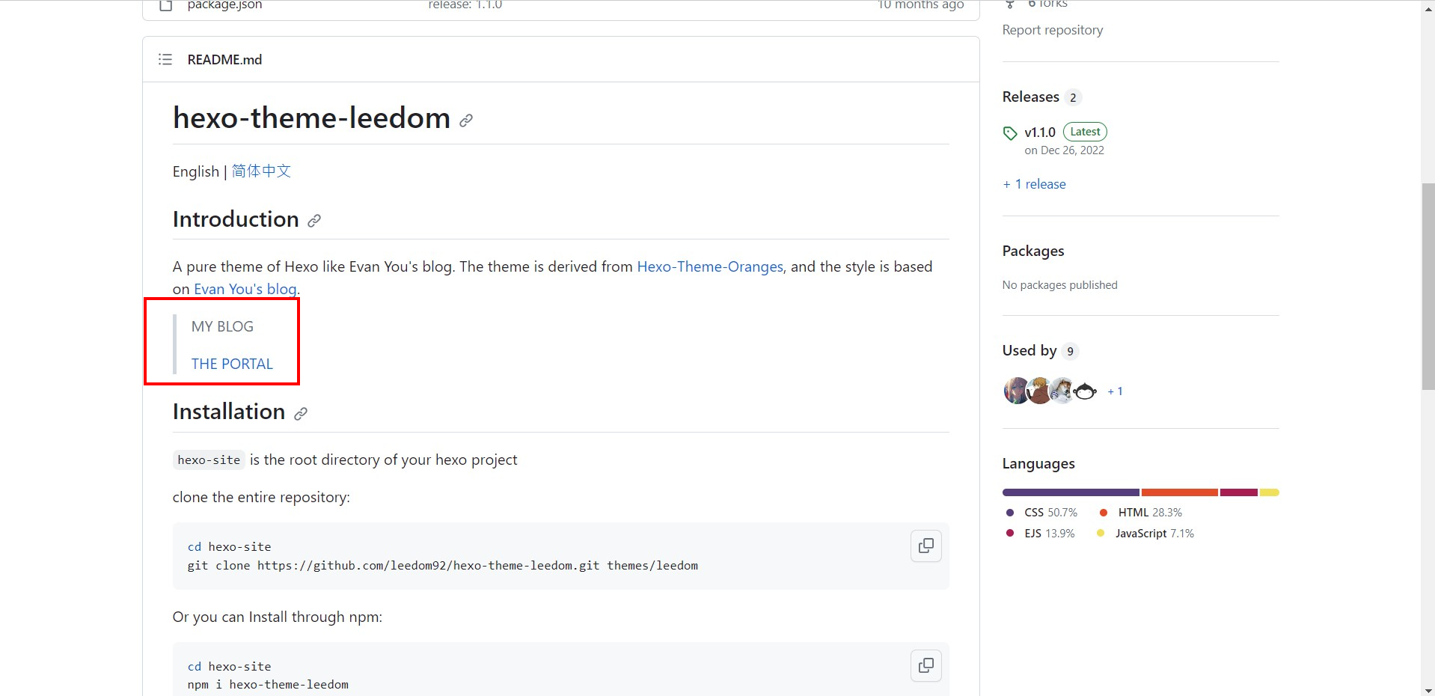Image resolution: width=1435 pixels, height=696 pixels.
Task: Click the README.md file title
Action: click(x=224, y=59)
